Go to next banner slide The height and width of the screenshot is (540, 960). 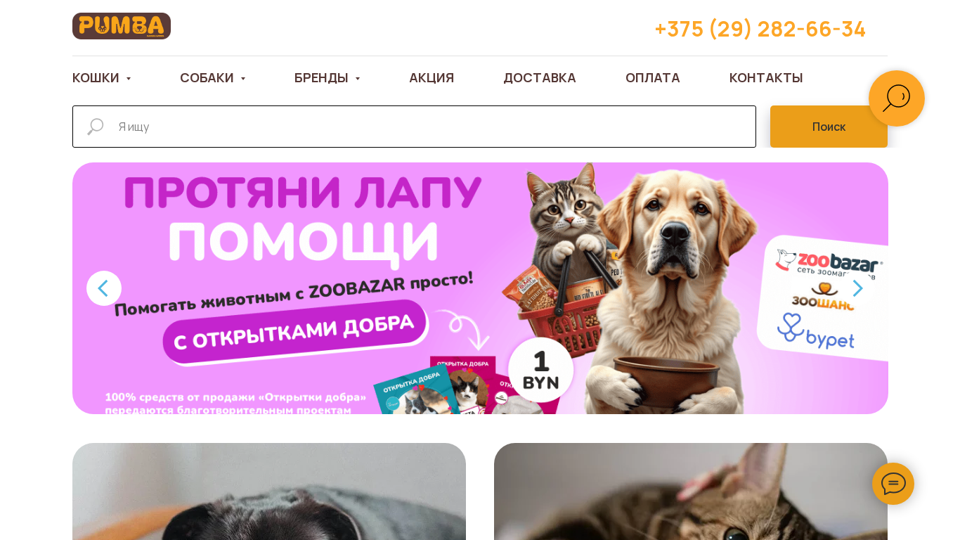857,288
